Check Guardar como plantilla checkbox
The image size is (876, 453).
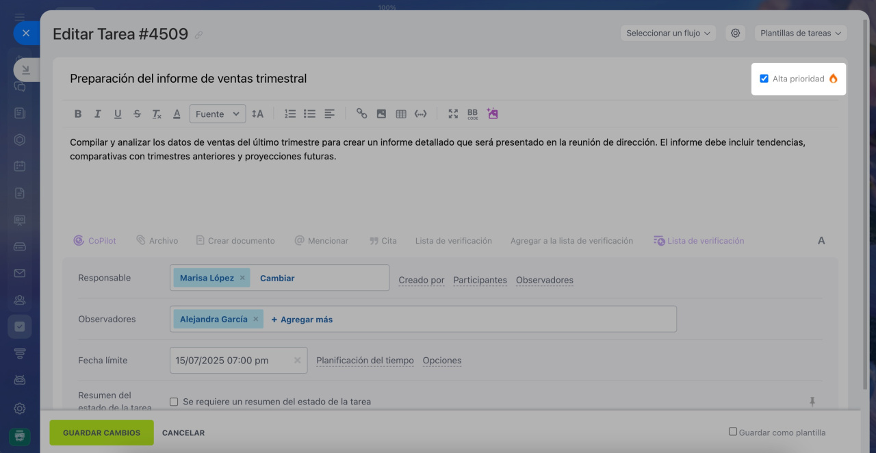tap(733, 432)
